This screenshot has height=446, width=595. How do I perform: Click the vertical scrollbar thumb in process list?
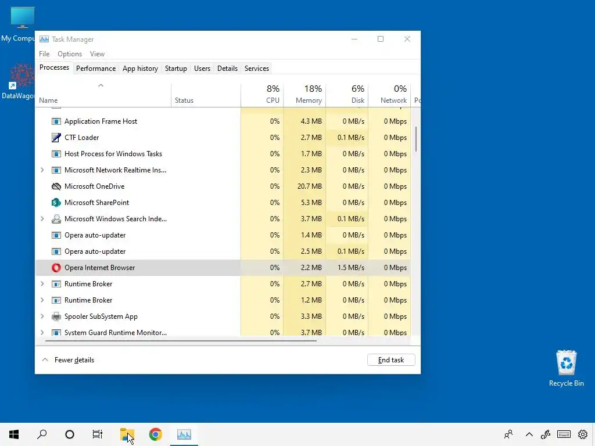click(x=416, y=139)
